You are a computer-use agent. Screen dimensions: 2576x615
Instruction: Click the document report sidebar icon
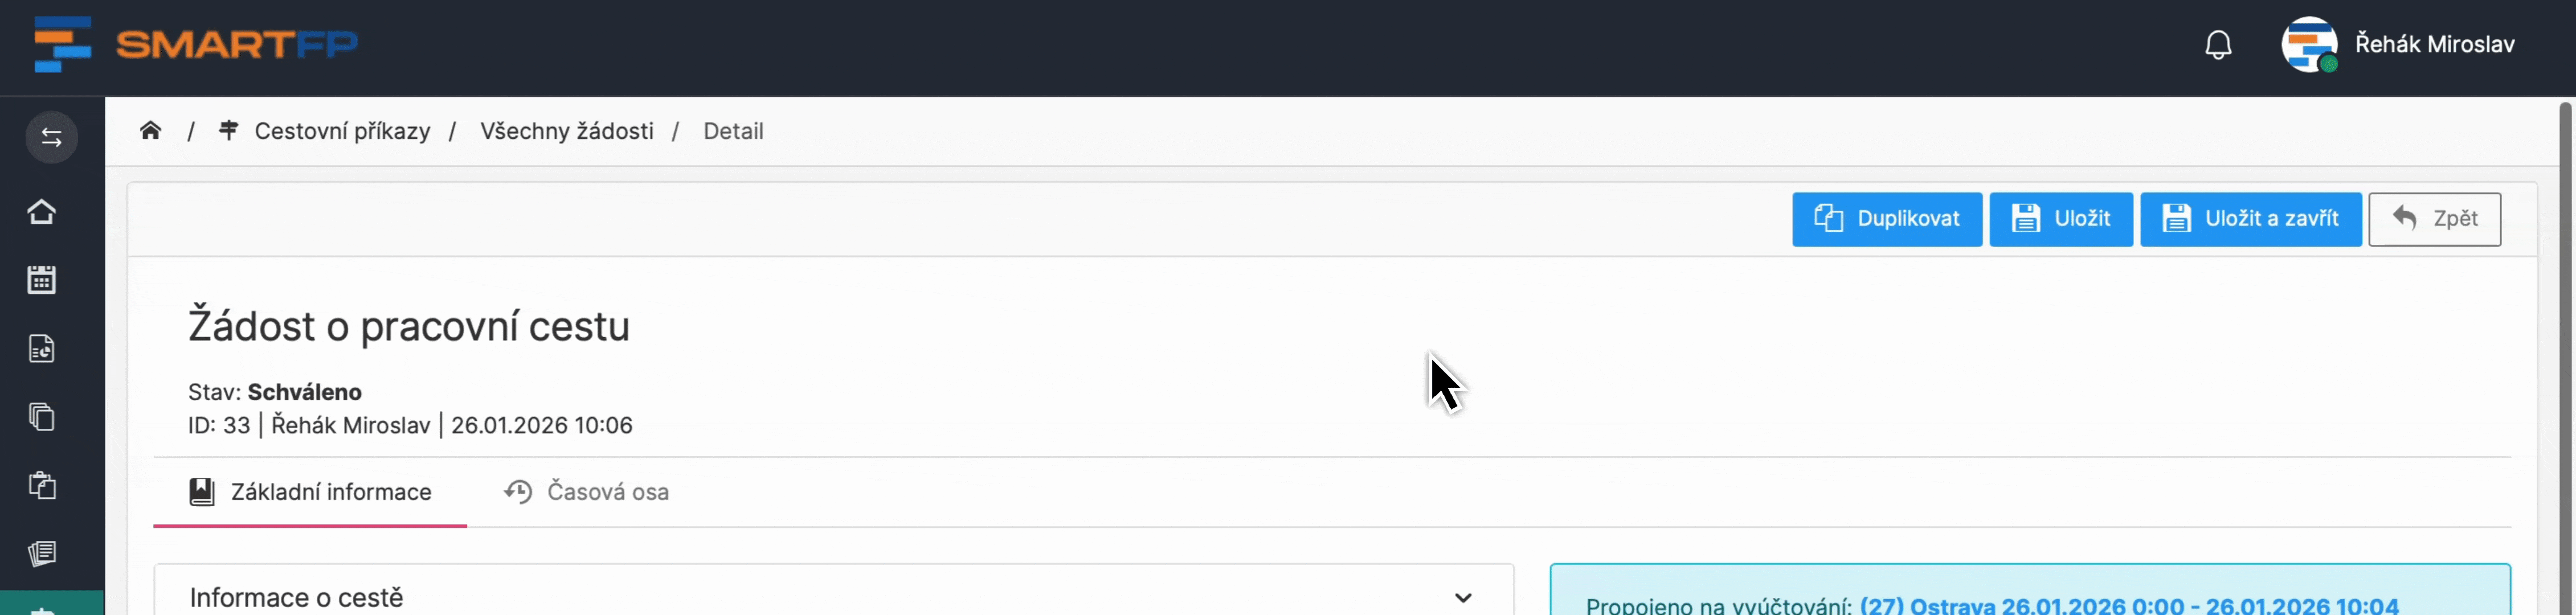(42, 349)
